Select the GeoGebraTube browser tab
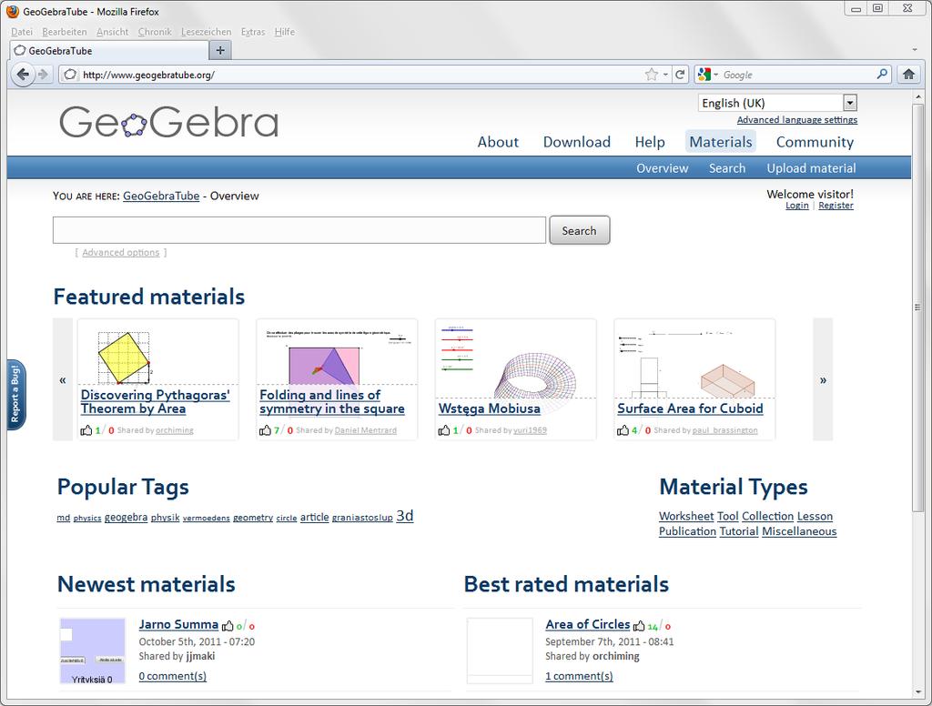 110,51
